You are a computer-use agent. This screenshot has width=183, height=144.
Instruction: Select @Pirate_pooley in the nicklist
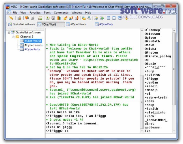[158, 56]
